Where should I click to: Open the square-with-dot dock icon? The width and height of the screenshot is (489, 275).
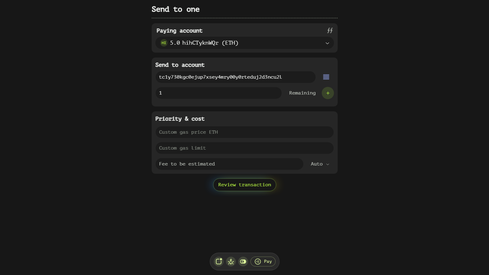pyautogui.click(x=219, y=262)
